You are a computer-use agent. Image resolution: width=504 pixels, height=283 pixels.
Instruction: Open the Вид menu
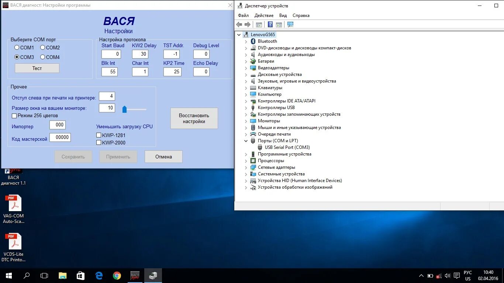tap(283, 15)
